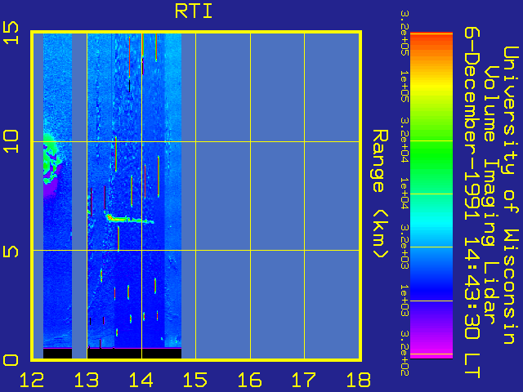The image size is (523, 392).
Task: Click the topmost 3.2e+05 colorbar label
Action: pos(405,33)
